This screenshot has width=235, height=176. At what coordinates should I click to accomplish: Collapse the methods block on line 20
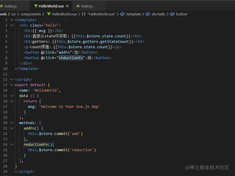pos(12,123)
